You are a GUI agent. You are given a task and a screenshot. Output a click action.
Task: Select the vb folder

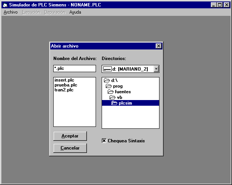pyautogui.click(x=130, y=97)
